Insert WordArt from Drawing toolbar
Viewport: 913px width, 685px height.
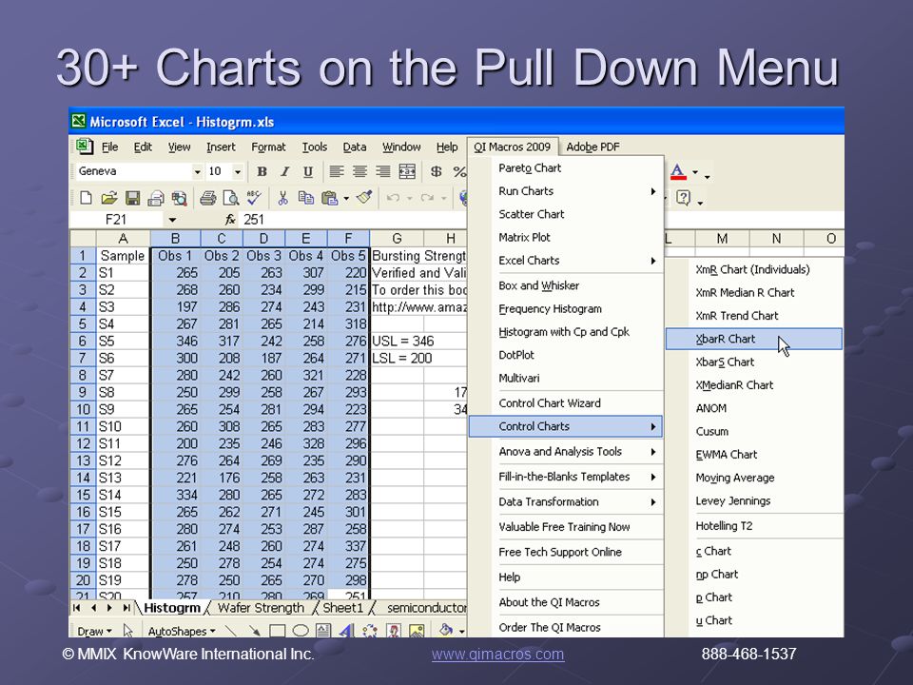[x=346, y=631]
